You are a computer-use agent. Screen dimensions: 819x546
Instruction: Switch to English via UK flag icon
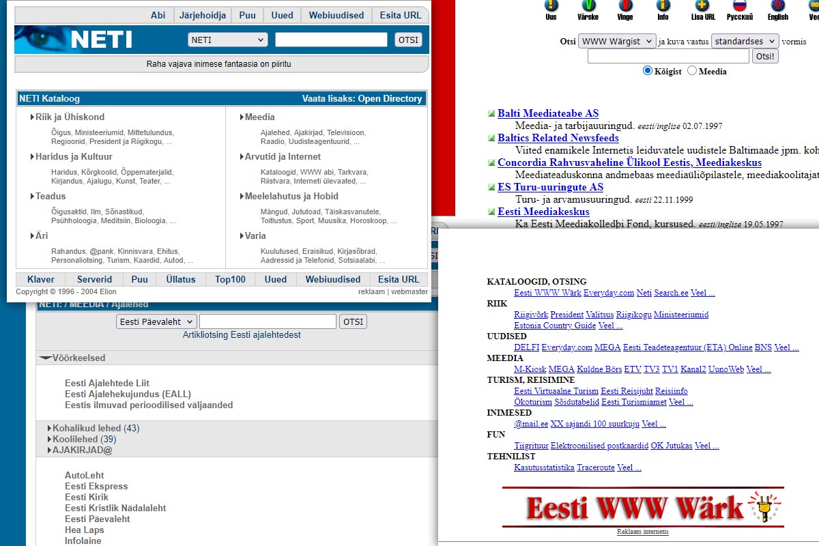click(777, 6)
